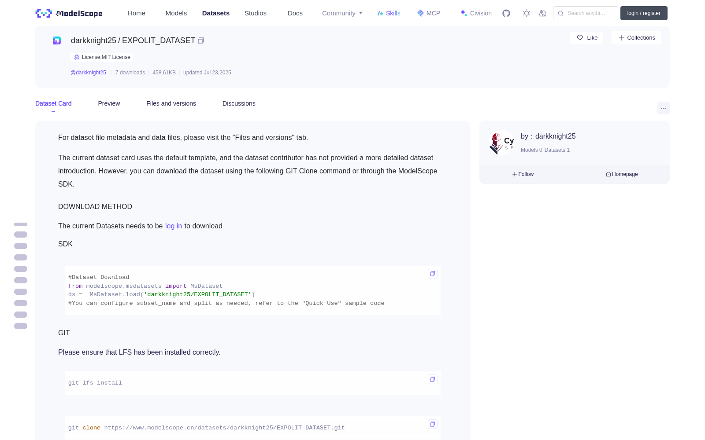Image resolution: width=705 pixels, height=440 pixels.
Task: Click the "DOWNLOAD METHOD" heading
Action: tap(95, 206)
